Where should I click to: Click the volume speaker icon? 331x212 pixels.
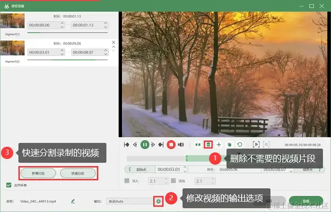181,145
